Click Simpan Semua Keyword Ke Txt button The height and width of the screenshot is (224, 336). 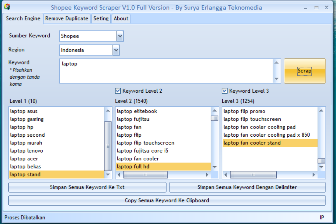click(87, 187)
